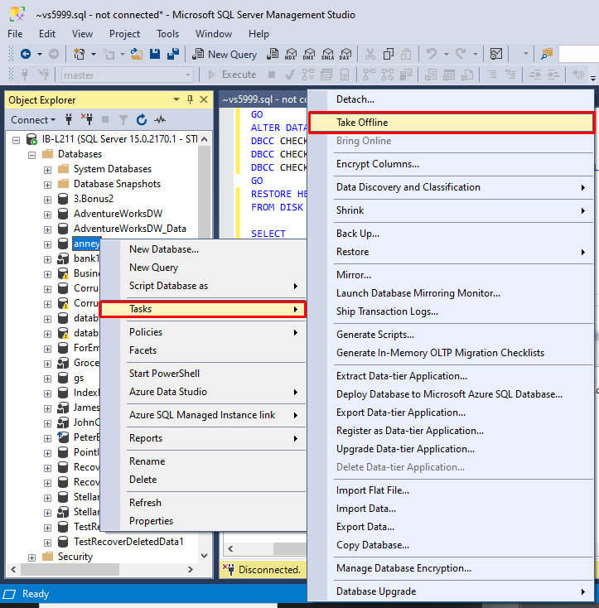Click the Execute button
The height and width of the screenshot is (608, 599).
pos(232,75)
